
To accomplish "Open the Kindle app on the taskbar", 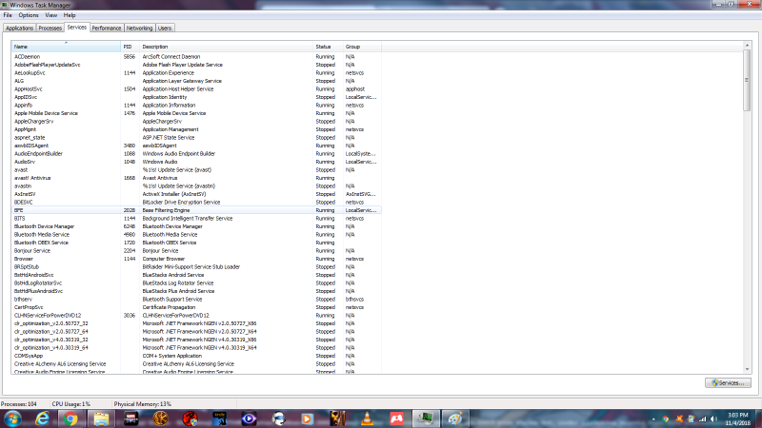I will coord(220,418).
